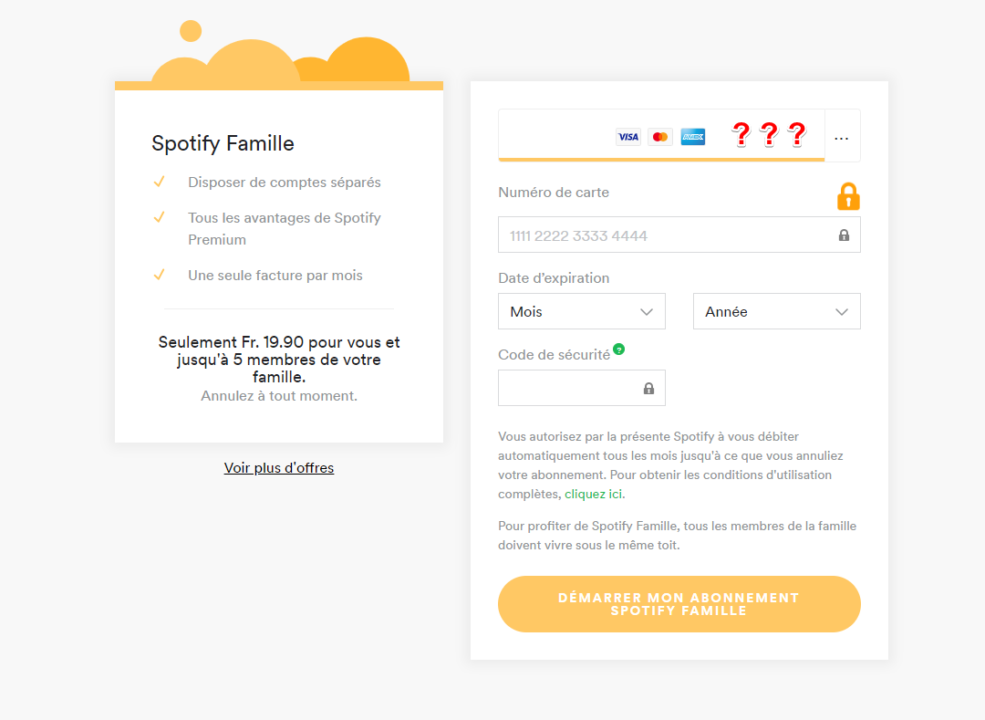Click the Visa card logo

627,137
